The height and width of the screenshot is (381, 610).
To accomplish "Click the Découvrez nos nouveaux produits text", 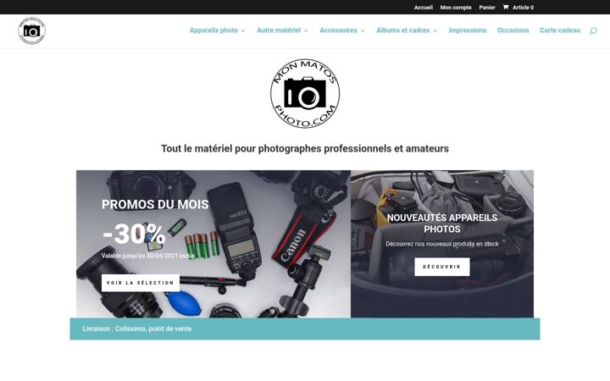I will pyautogui.click(x=442, y=244).
